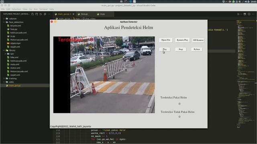Expand the vidio folder
The height and width of the screenshot is (144, 257).
pos(11,82)
